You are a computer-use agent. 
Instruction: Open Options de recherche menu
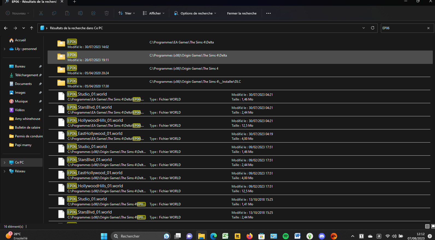pos(195,13)
